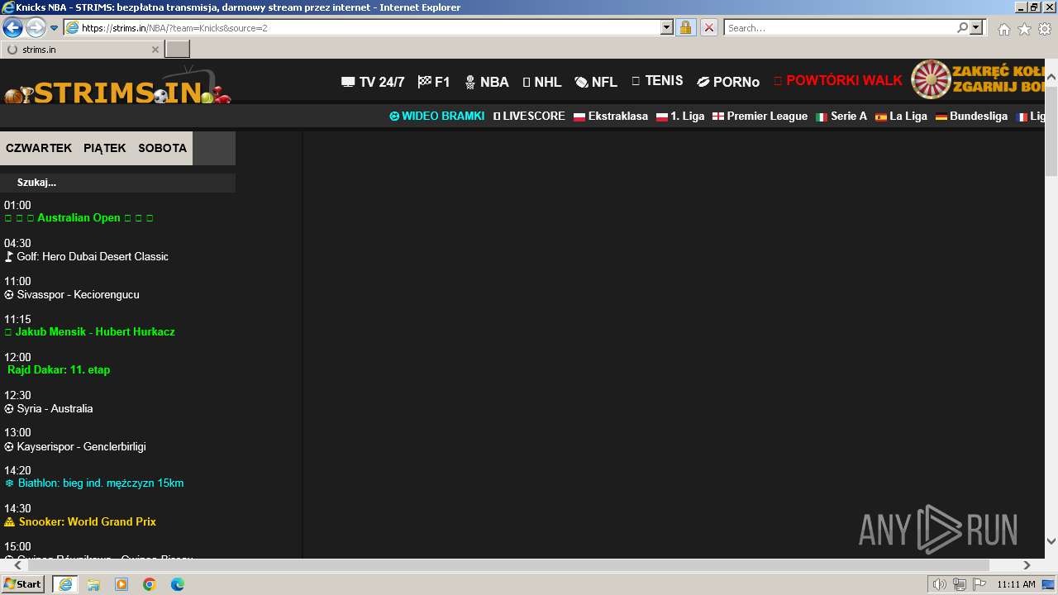Open the search provider dropdown arrow

click(976, 27)
